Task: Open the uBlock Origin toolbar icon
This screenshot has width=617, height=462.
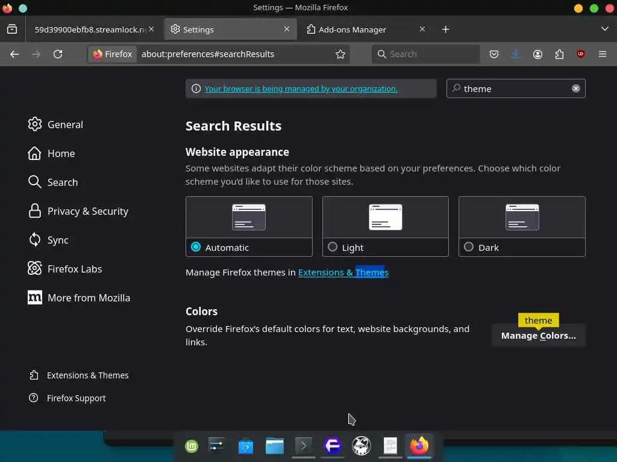Action: (x=581, y=54)
